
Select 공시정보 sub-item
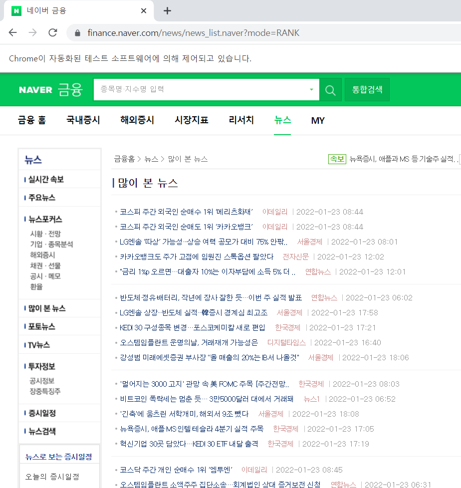pyautogui.click(x=42, y=381)
